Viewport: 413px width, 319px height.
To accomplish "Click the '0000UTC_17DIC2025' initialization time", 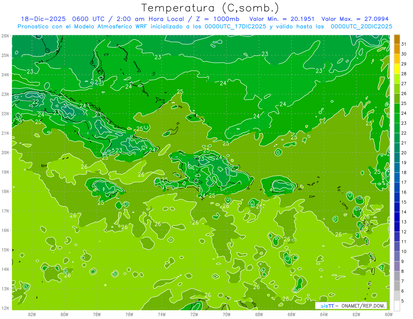I will point(235,26).
